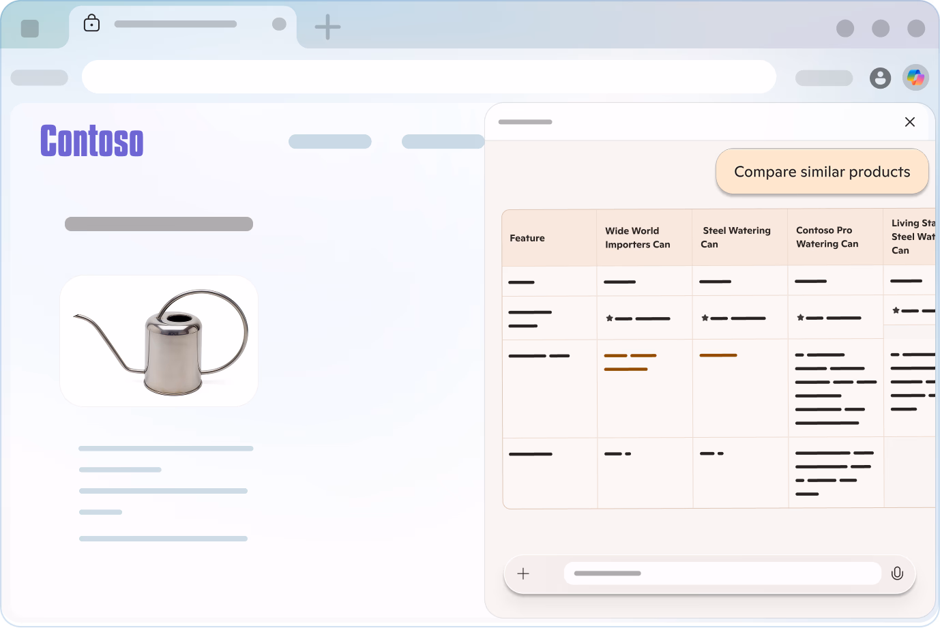This screenshot has height=628, width=940.
Task: Click the browser address bar
Action: click(x=428, y=77)
